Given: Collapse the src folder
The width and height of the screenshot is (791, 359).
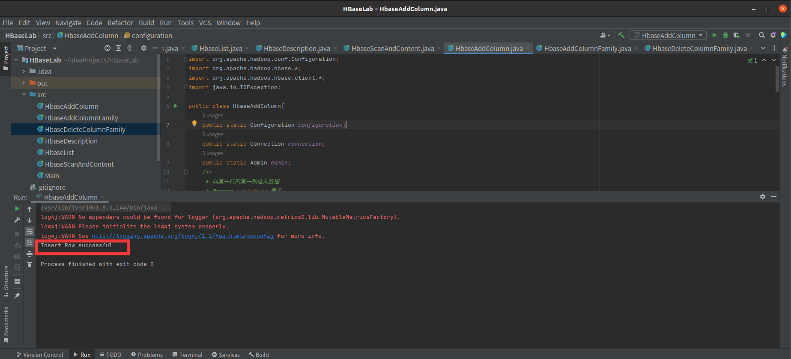Looking at the screenshot, I should click(x=24, y=95).
